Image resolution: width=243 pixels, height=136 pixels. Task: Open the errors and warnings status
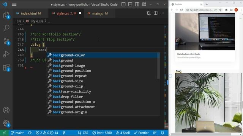[47, 133]
